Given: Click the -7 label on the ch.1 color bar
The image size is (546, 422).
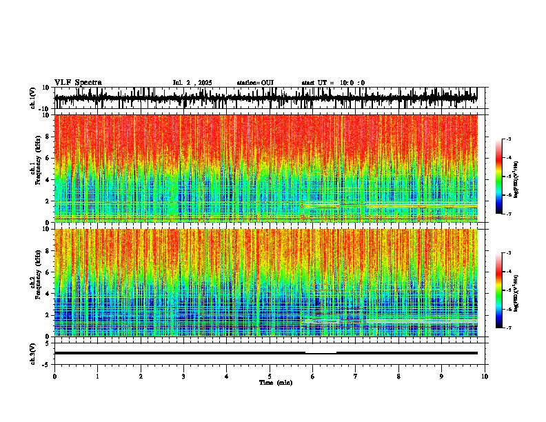Looking at the screenshot, I should point(508,214).
